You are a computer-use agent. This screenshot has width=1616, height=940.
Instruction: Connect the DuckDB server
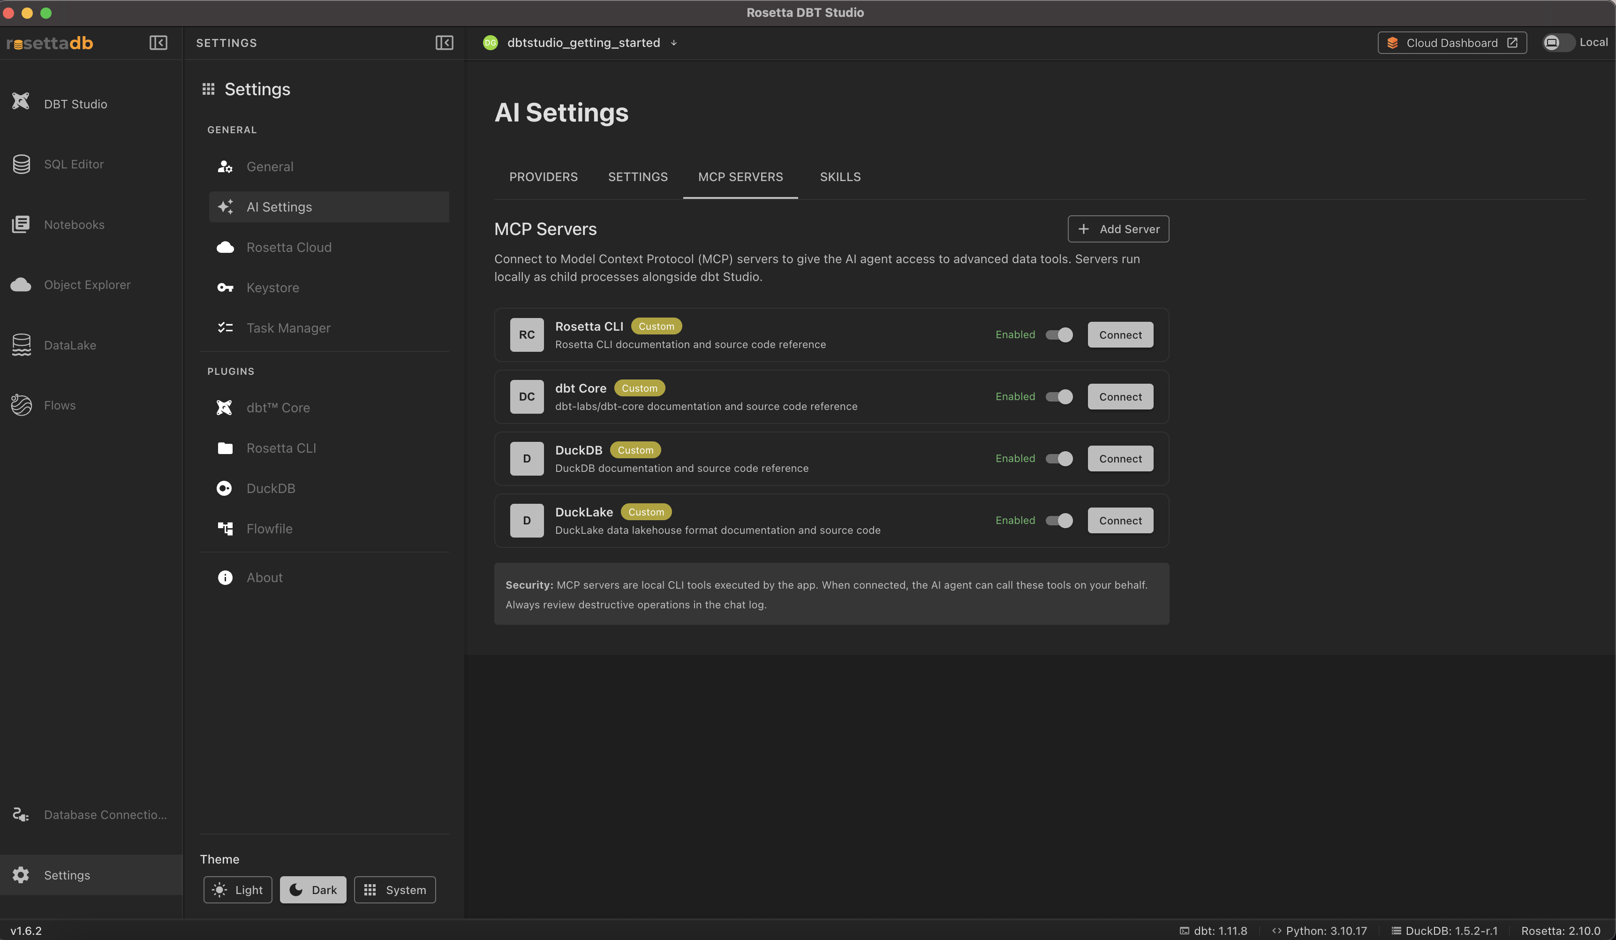pos(1120,459)
